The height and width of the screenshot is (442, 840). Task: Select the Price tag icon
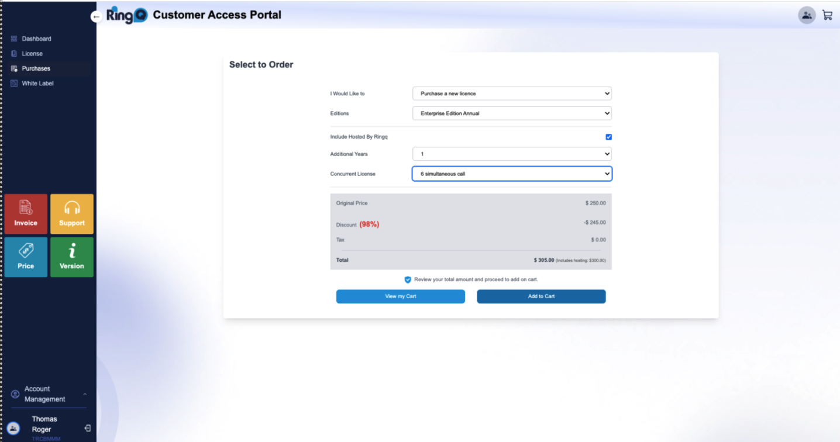coord(25,257)
